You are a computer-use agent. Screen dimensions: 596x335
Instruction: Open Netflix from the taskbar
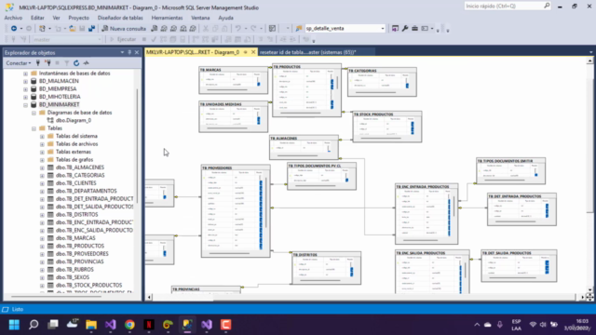pos(149,325)
